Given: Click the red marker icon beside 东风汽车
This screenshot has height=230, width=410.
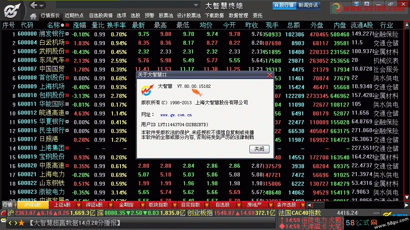Looking at the screenshot, I should 67,60.
